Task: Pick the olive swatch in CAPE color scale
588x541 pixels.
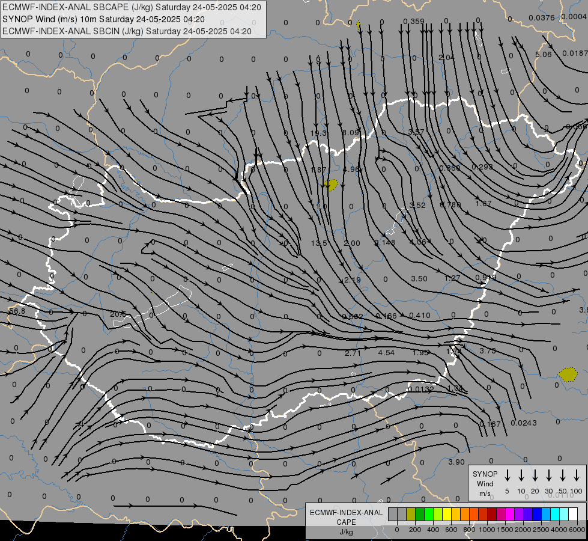Action: coord(411,515)
